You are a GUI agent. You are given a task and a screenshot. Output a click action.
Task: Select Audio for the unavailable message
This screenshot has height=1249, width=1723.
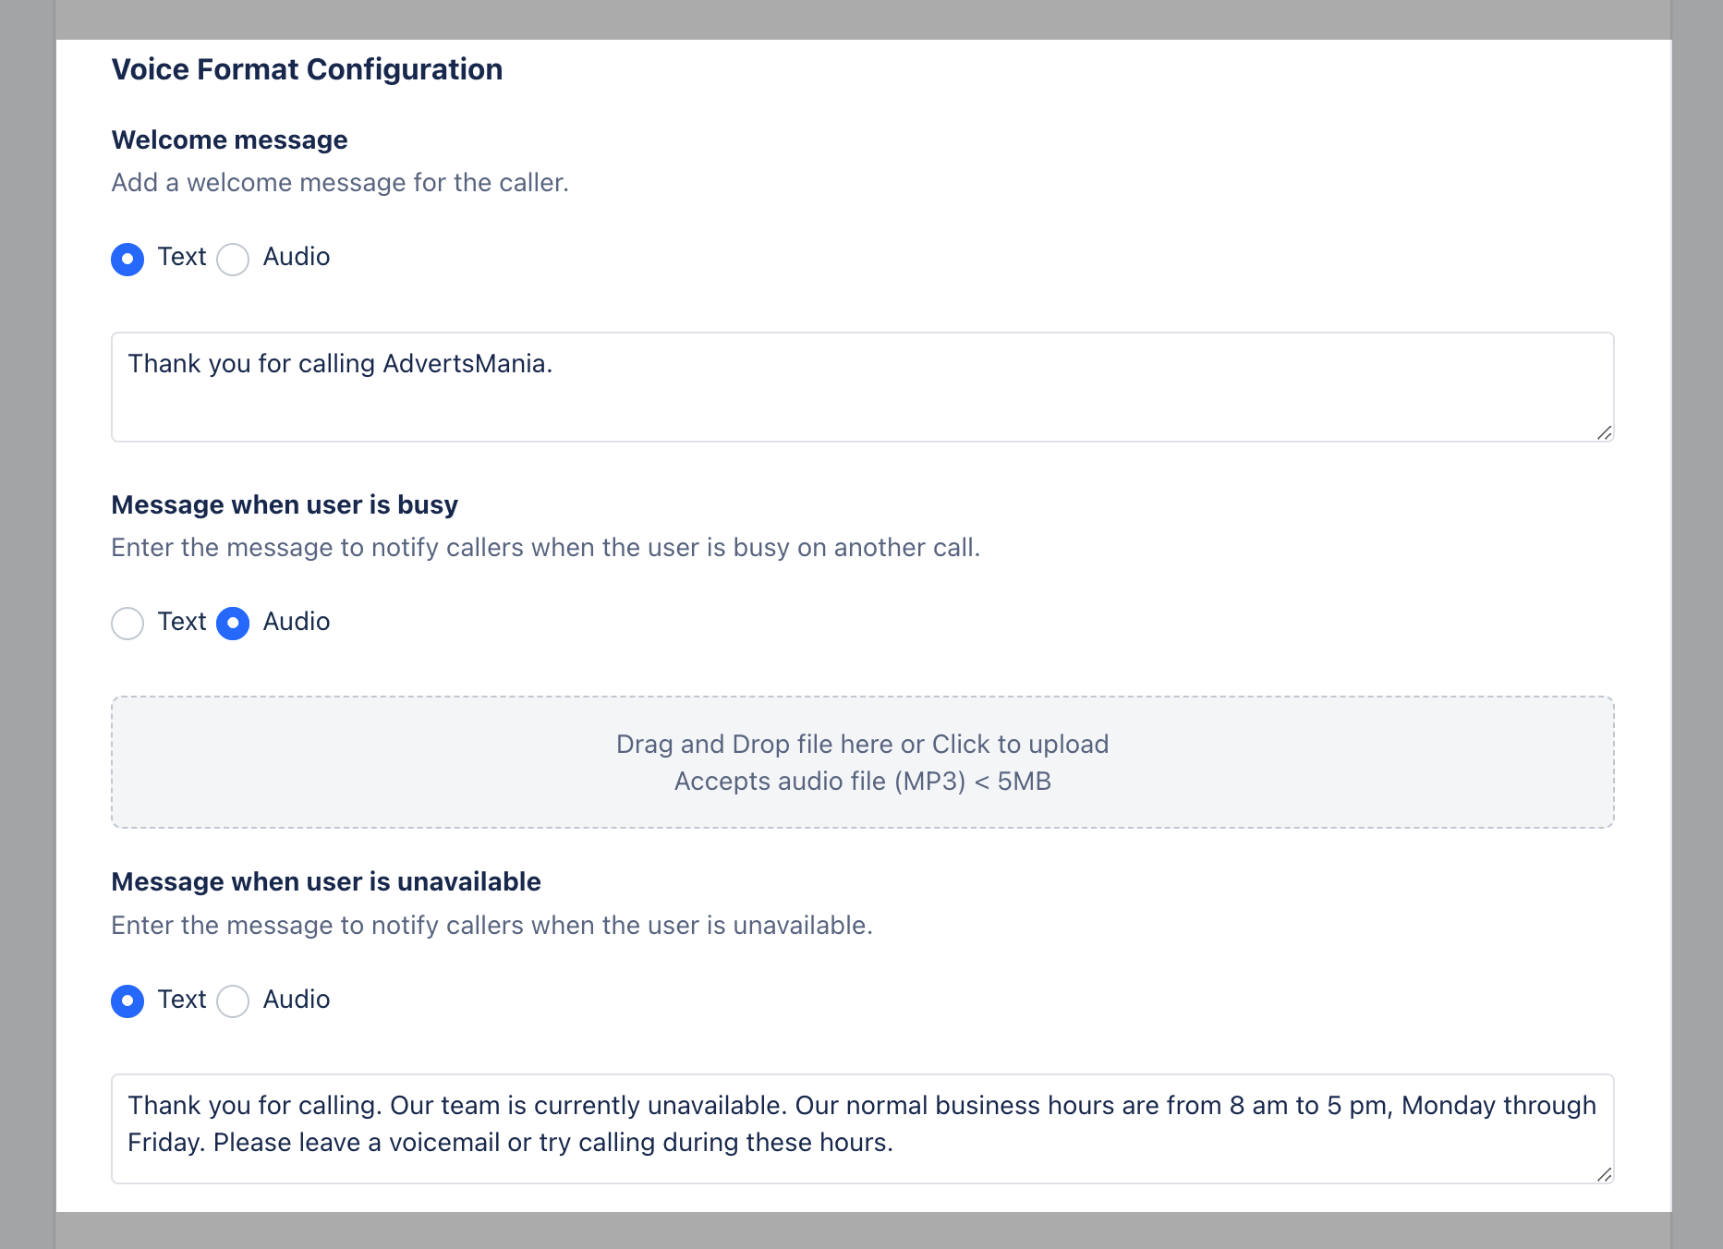[232, 1001]
